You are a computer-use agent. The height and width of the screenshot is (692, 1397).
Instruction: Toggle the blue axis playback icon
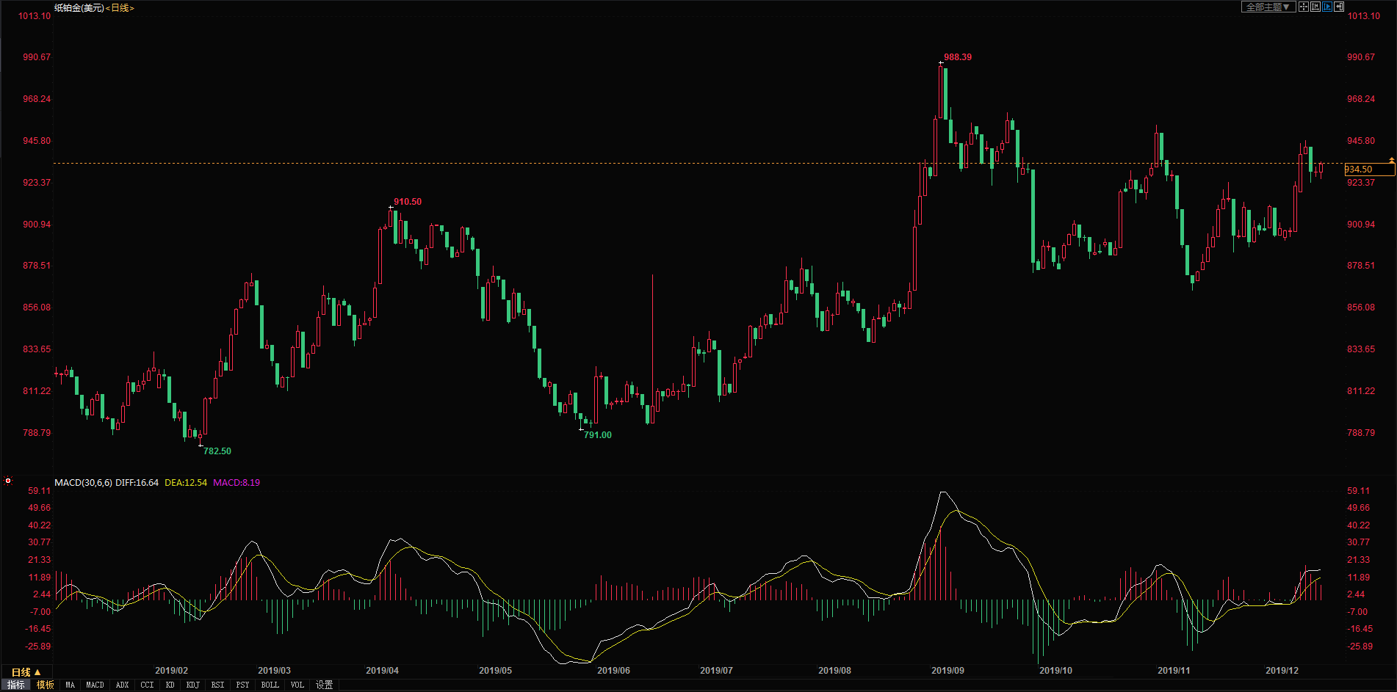[1327, 7]
